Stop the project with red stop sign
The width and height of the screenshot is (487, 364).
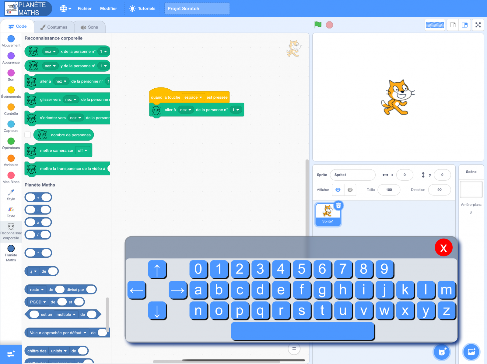(329, 25)
